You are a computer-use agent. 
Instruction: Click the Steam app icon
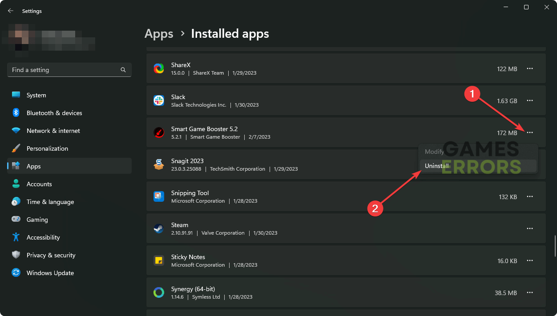(159, 228)
